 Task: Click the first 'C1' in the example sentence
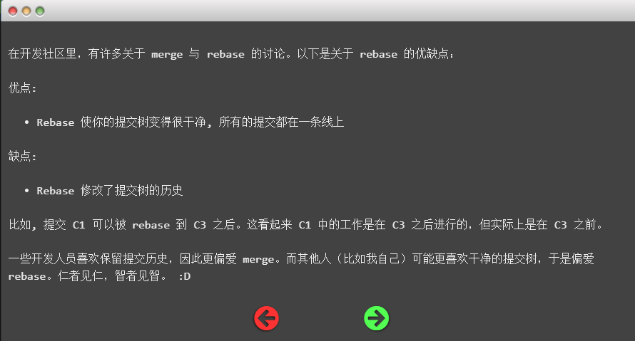coord(78,225)
